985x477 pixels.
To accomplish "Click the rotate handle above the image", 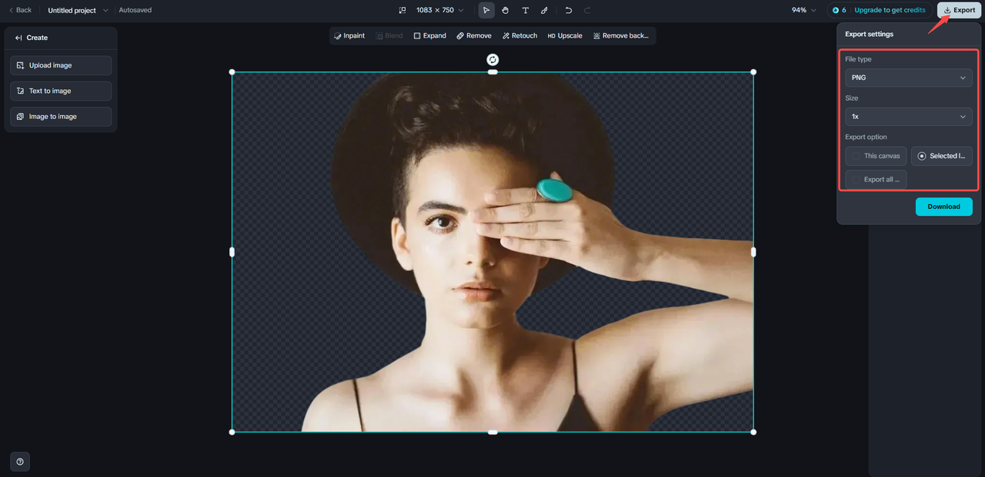I will tap(492, 60).
